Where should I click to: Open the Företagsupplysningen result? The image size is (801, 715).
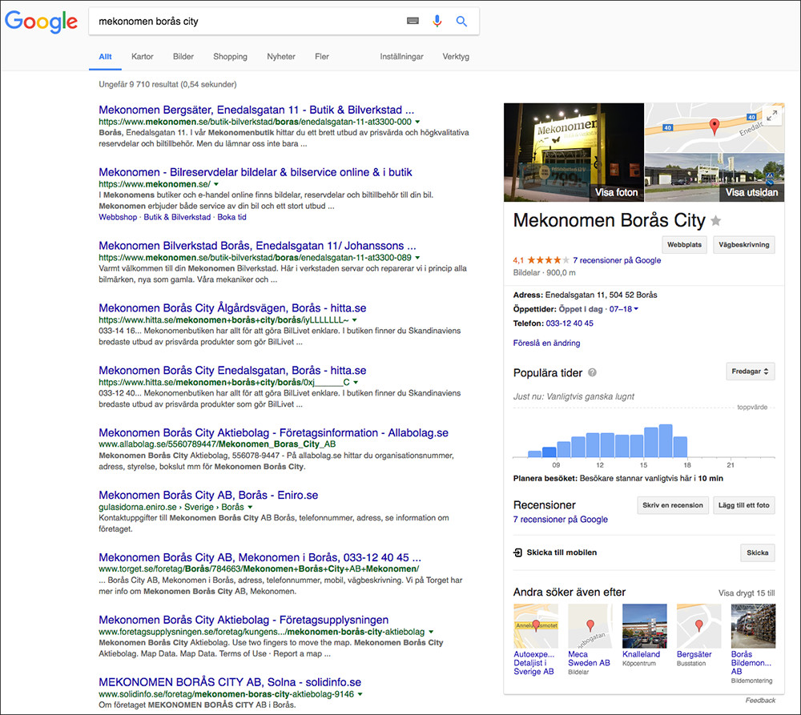(244, 620)
